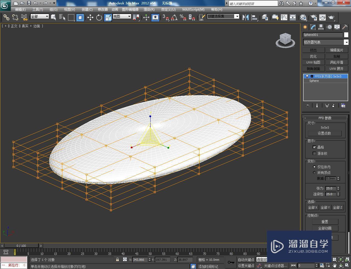This screenshot has height=269, width=351.
Task: Select the Create panel icon
Action: click(x=305, y=27)
